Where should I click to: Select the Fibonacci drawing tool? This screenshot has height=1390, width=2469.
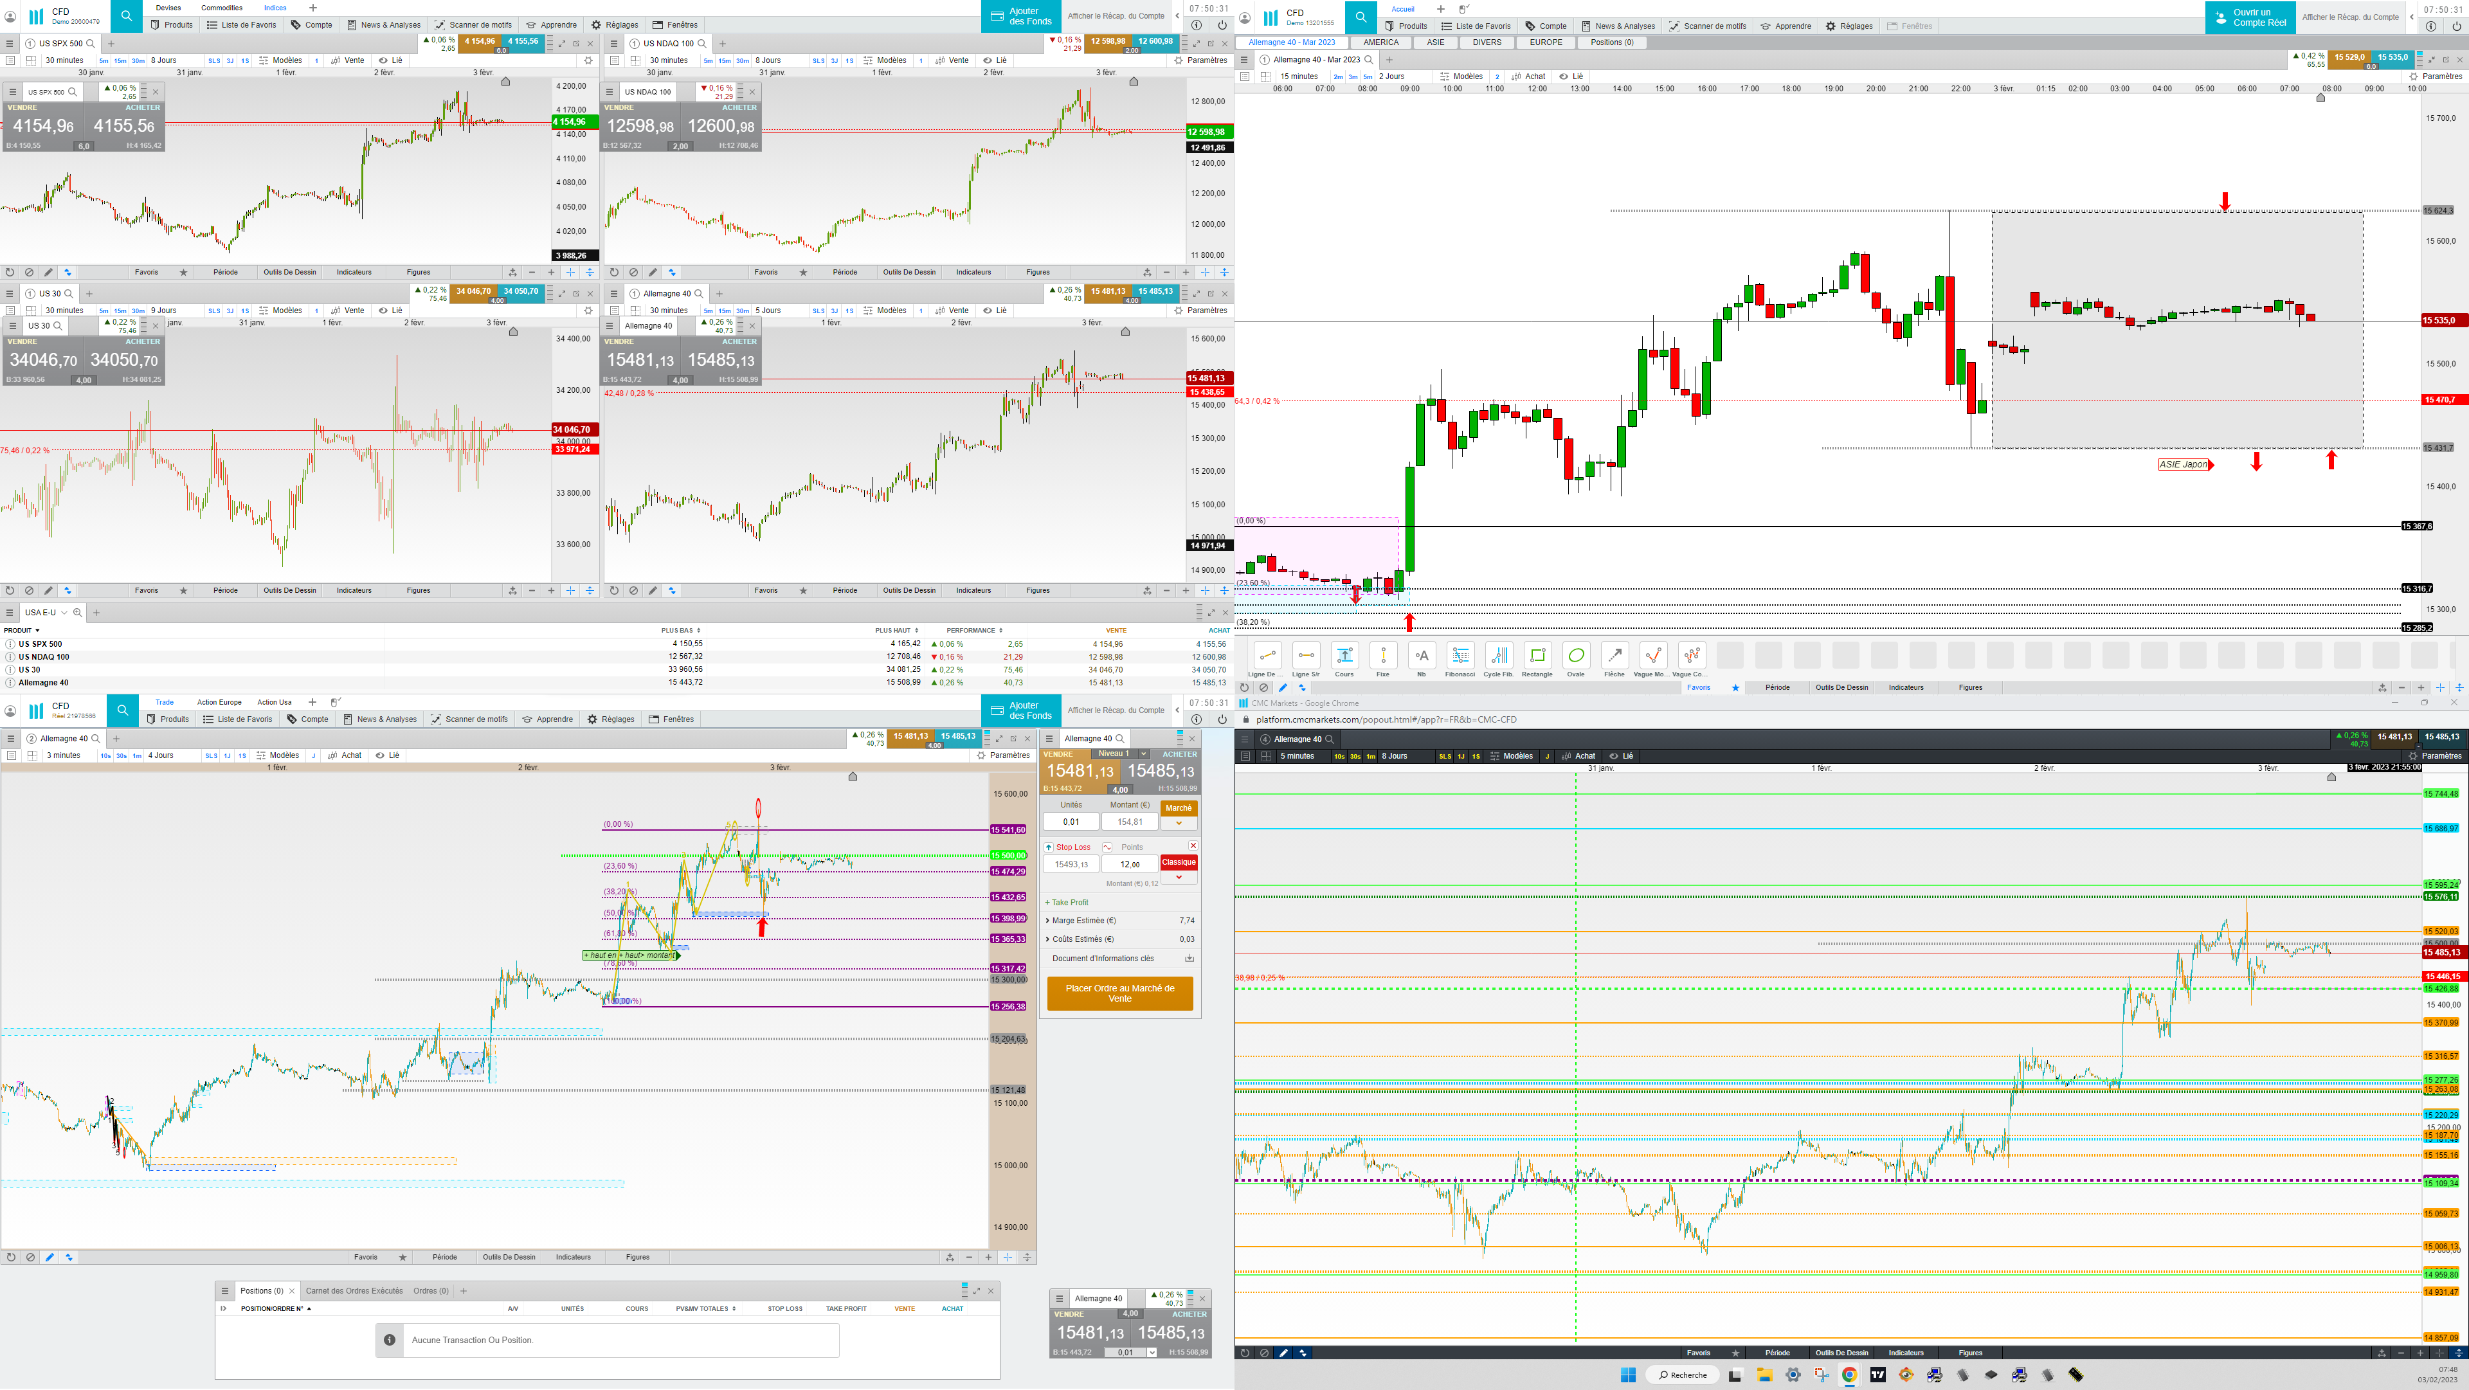[x=1460, y=656]
